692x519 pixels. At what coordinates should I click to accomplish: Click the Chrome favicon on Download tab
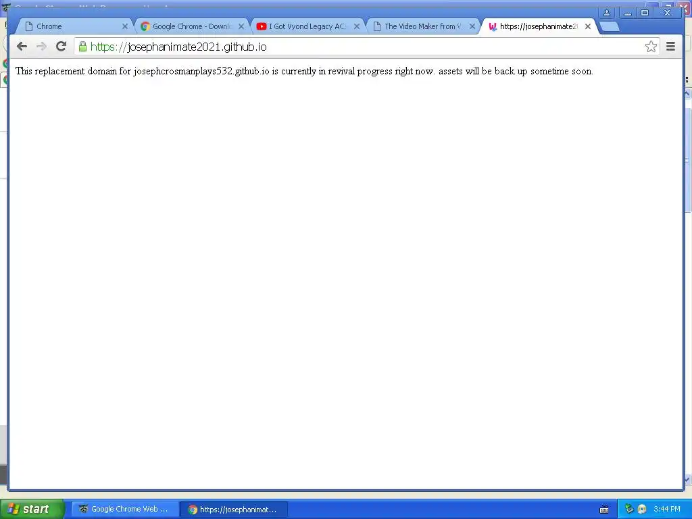145,26
